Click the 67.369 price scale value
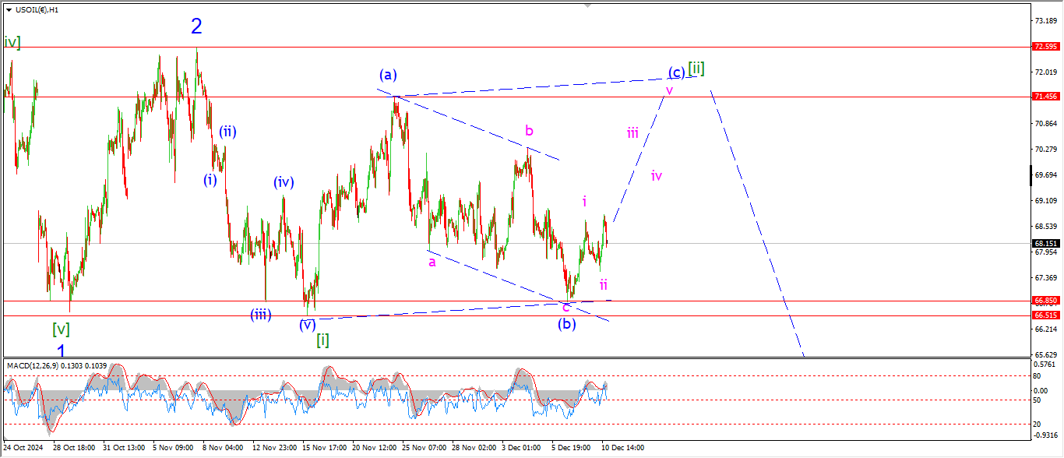This screenshot has height=458, width=1064. coord(1045,278)
